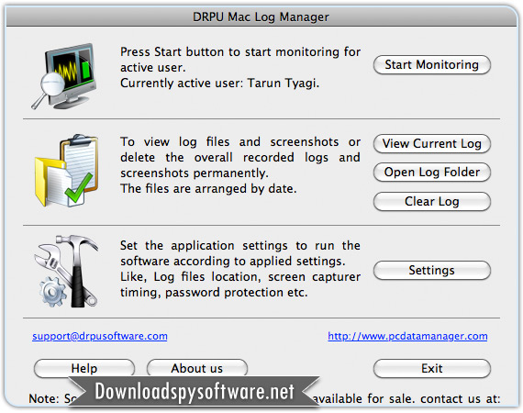
Task: Click the 'Press Start button to start monitoring' text
Action: point(229,52)
